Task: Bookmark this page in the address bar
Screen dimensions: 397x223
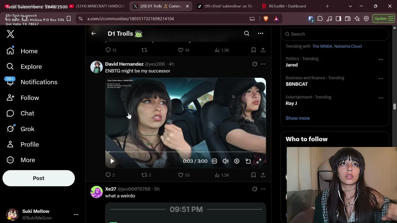Action: tap(69, 19)
